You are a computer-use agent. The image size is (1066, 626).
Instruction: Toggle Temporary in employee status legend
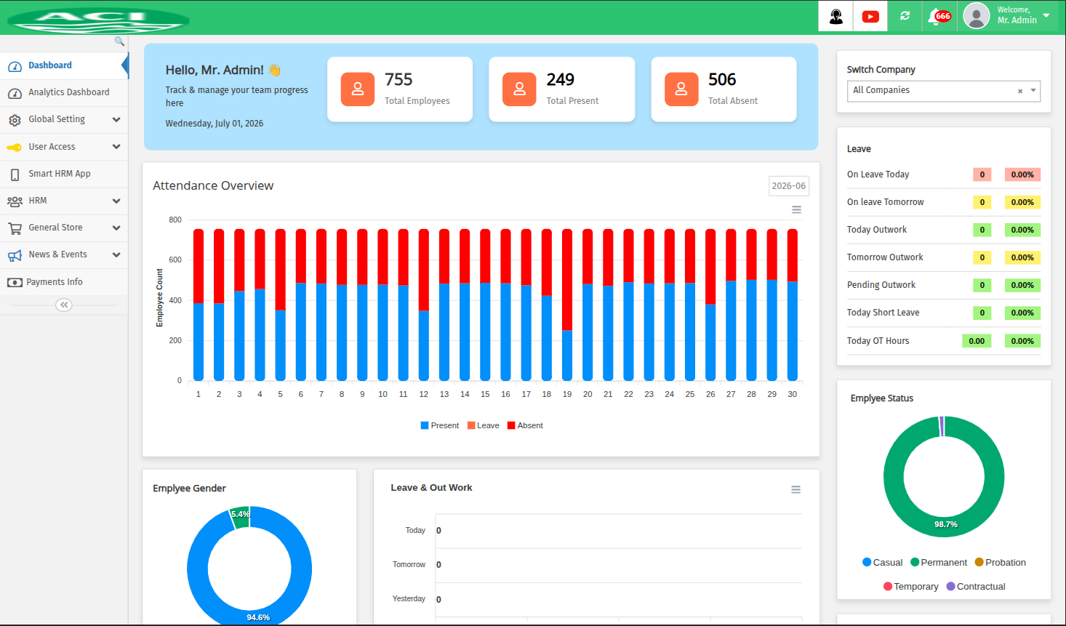(910, 586)
